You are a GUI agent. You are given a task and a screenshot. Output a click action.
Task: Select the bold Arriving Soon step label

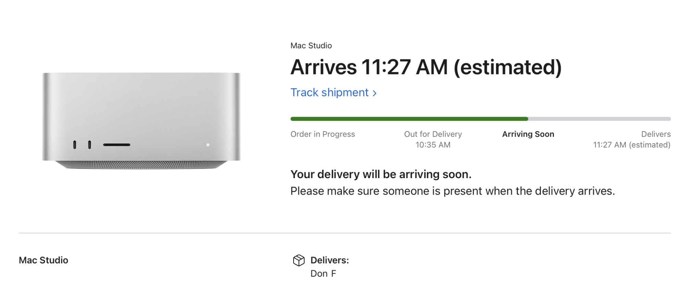pos(528,134)
